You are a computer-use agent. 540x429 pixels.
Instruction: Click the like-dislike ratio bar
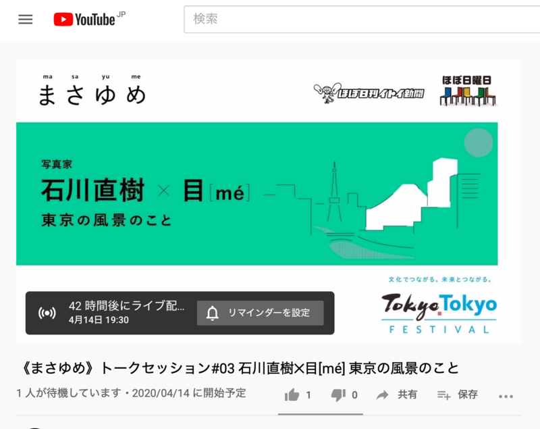321,413
